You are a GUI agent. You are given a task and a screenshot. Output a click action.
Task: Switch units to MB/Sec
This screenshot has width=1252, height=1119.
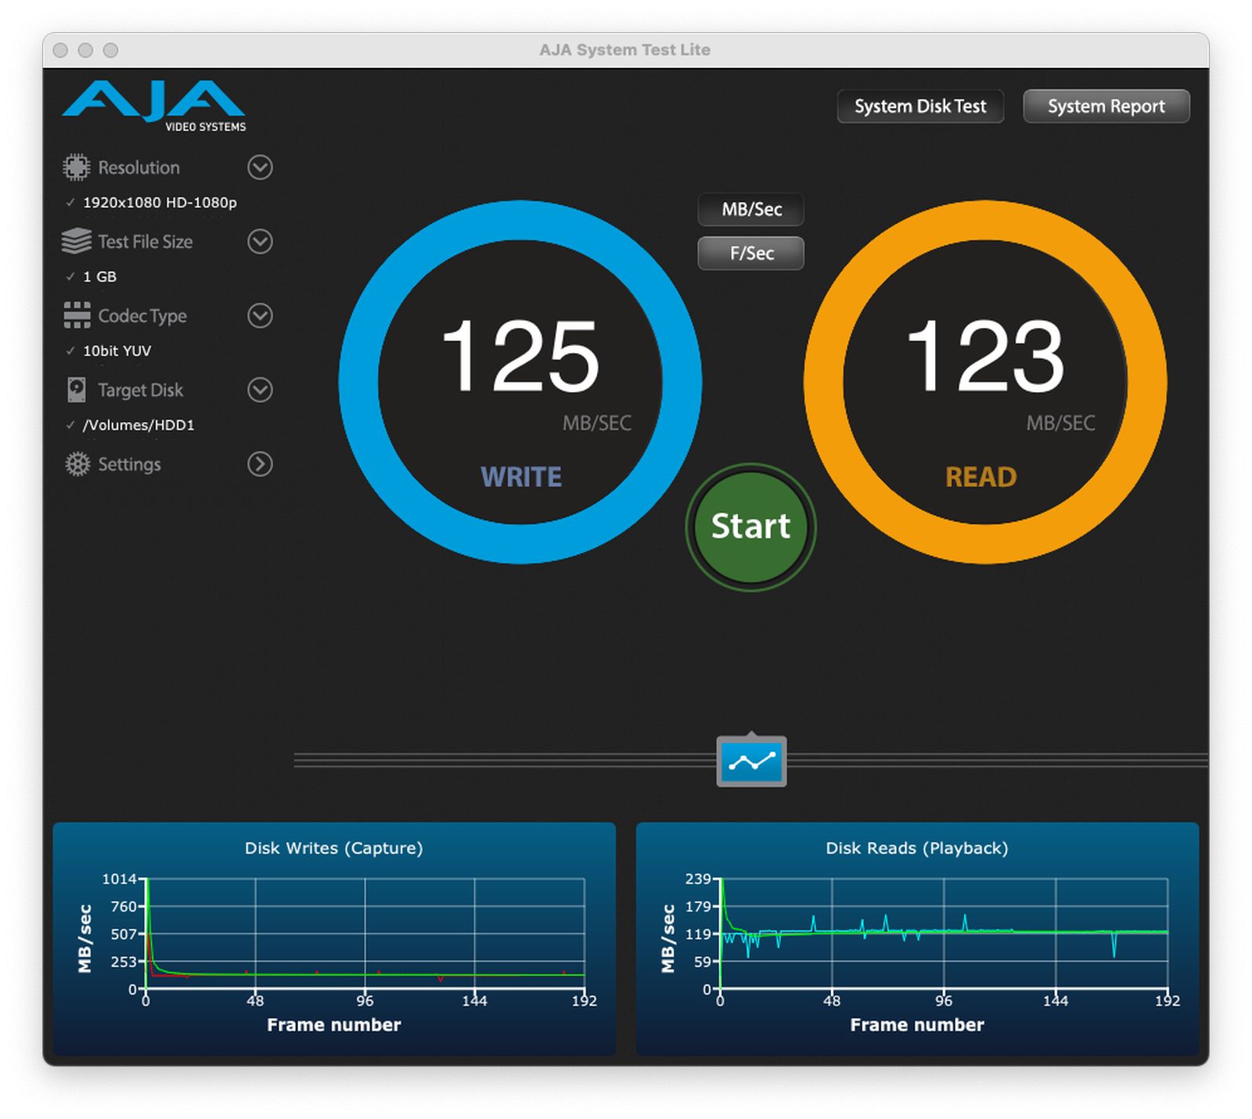[x=751, y=210]
